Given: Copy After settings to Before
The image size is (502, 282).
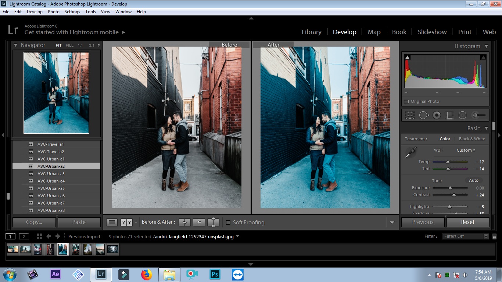Looking at the screenshot, I should tap(199, 222).
